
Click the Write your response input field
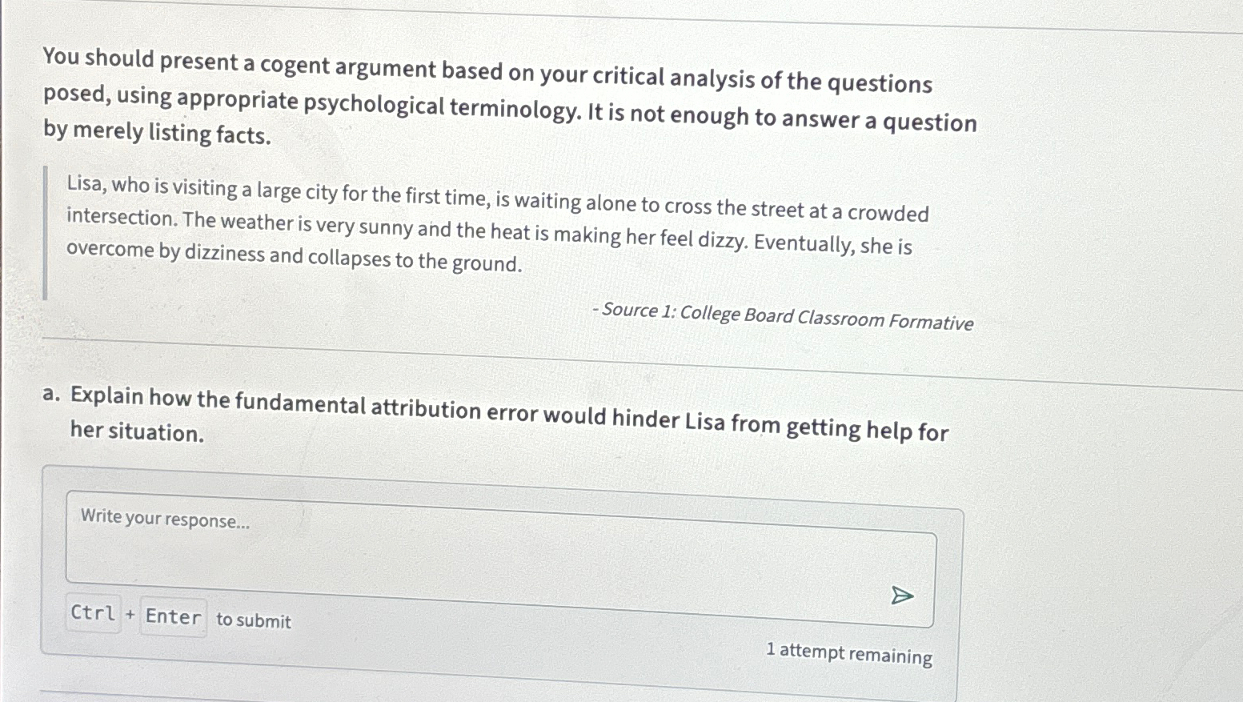pyautogui.click(x=164, y=520)
